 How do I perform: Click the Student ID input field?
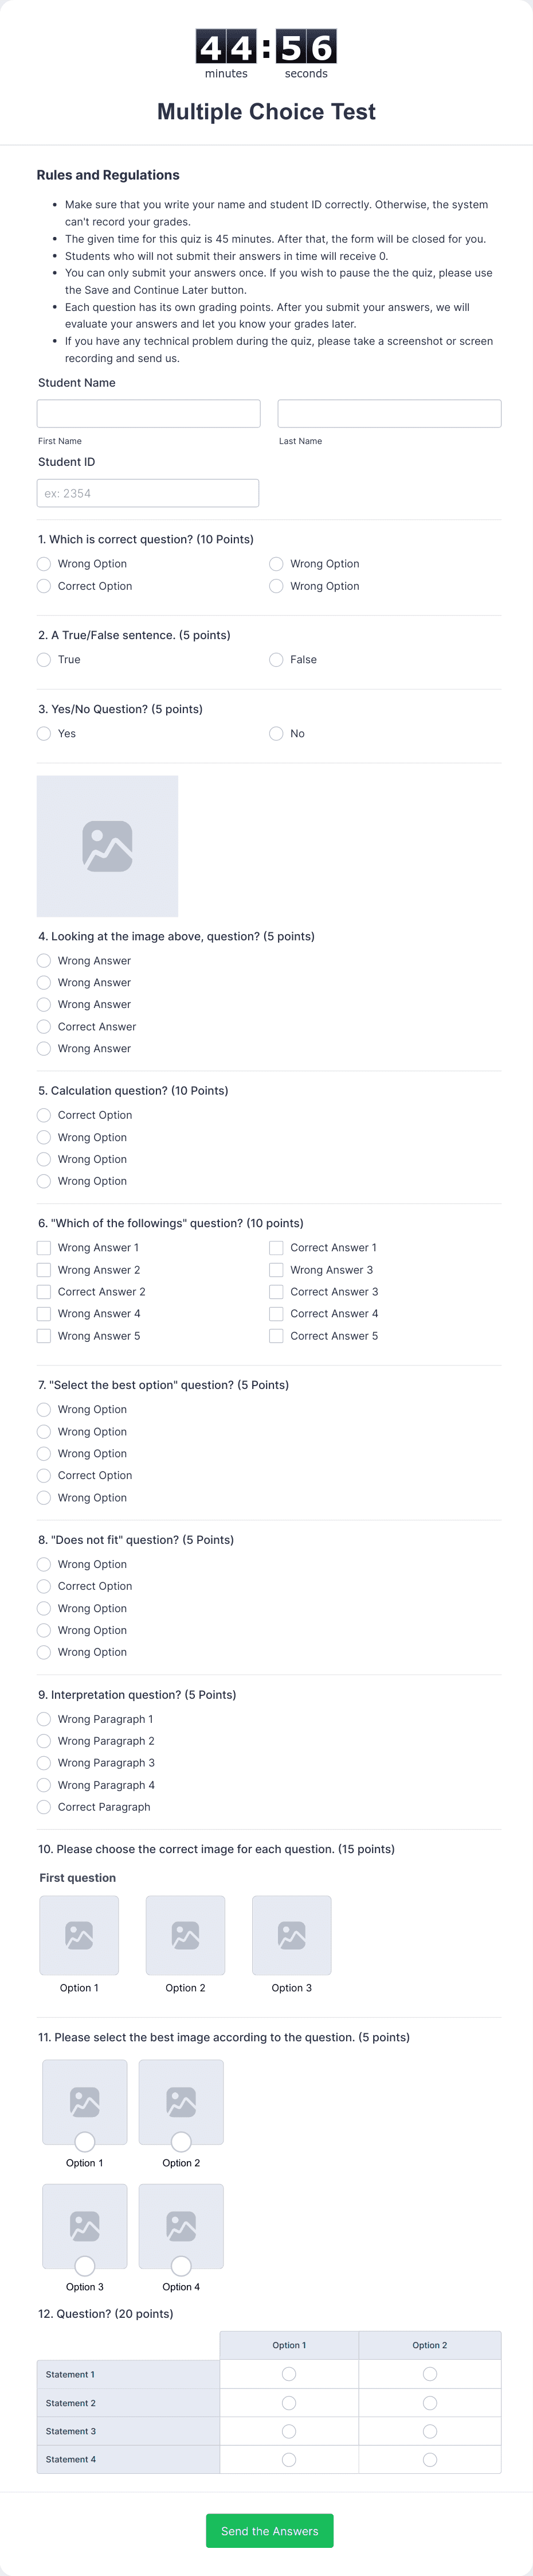tap(147, 492)
